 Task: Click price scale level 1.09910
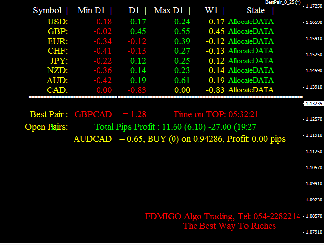point(314,184)
